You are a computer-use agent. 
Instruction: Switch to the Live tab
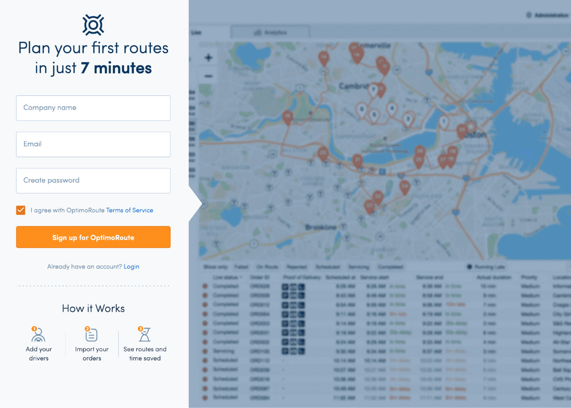pyautogui.click(x=196, y=33)
